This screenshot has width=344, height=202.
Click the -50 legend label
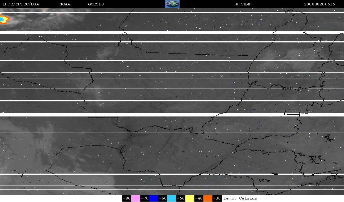point(181,198)
